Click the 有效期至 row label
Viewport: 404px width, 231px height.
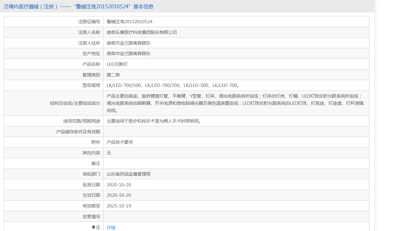pos(91,206)
